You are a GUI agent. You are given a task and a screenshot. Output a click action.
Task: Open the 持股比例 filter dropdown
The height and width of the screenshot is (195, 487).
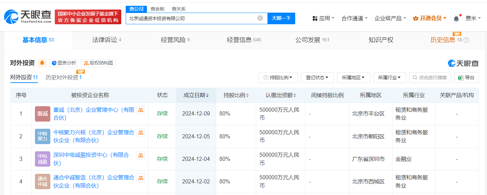(278, 78)
